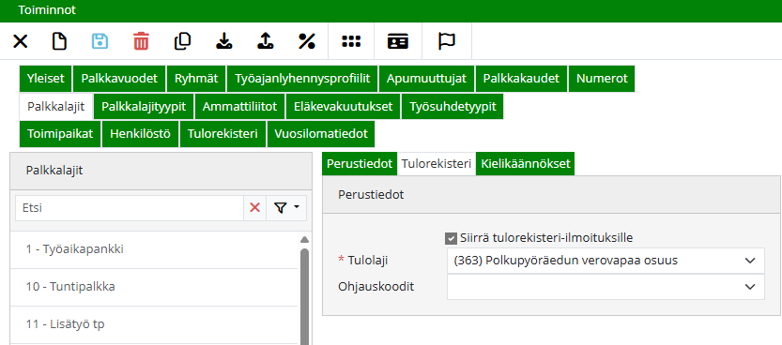Switch to the Kielikäännökset tab

pyautogui.click(x=526, y=164)
